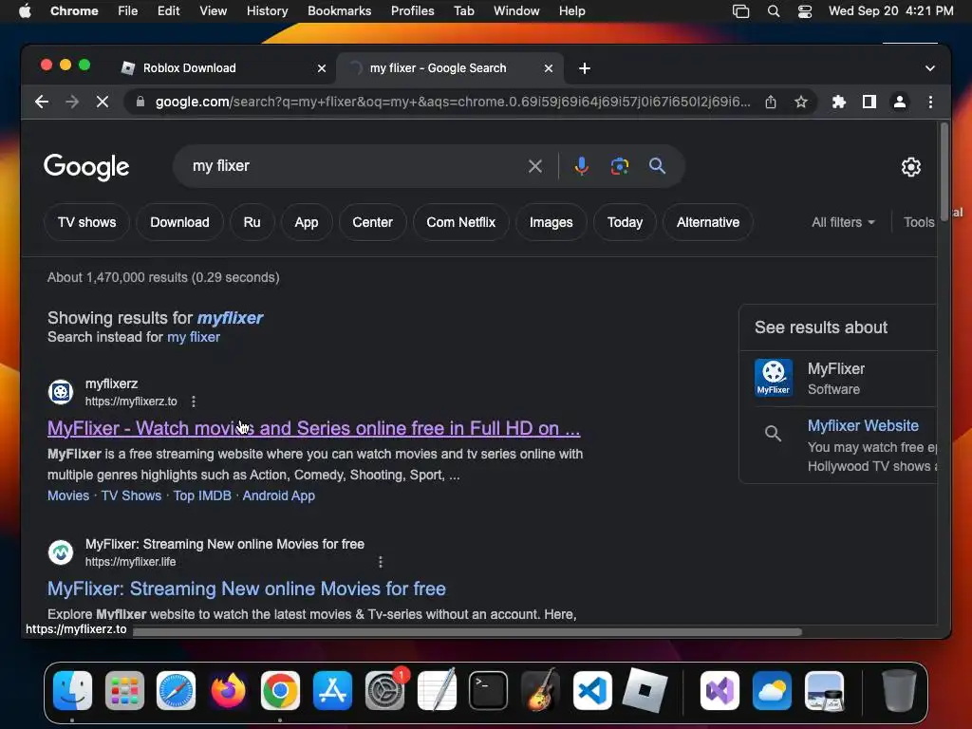Viewport: 972px width, 729px height.
Task: Apply the Download filter chip
Action: coord(179,222)
